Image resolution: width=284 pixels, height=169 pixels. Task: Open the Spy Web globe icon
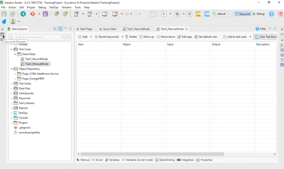pos(56,14)
